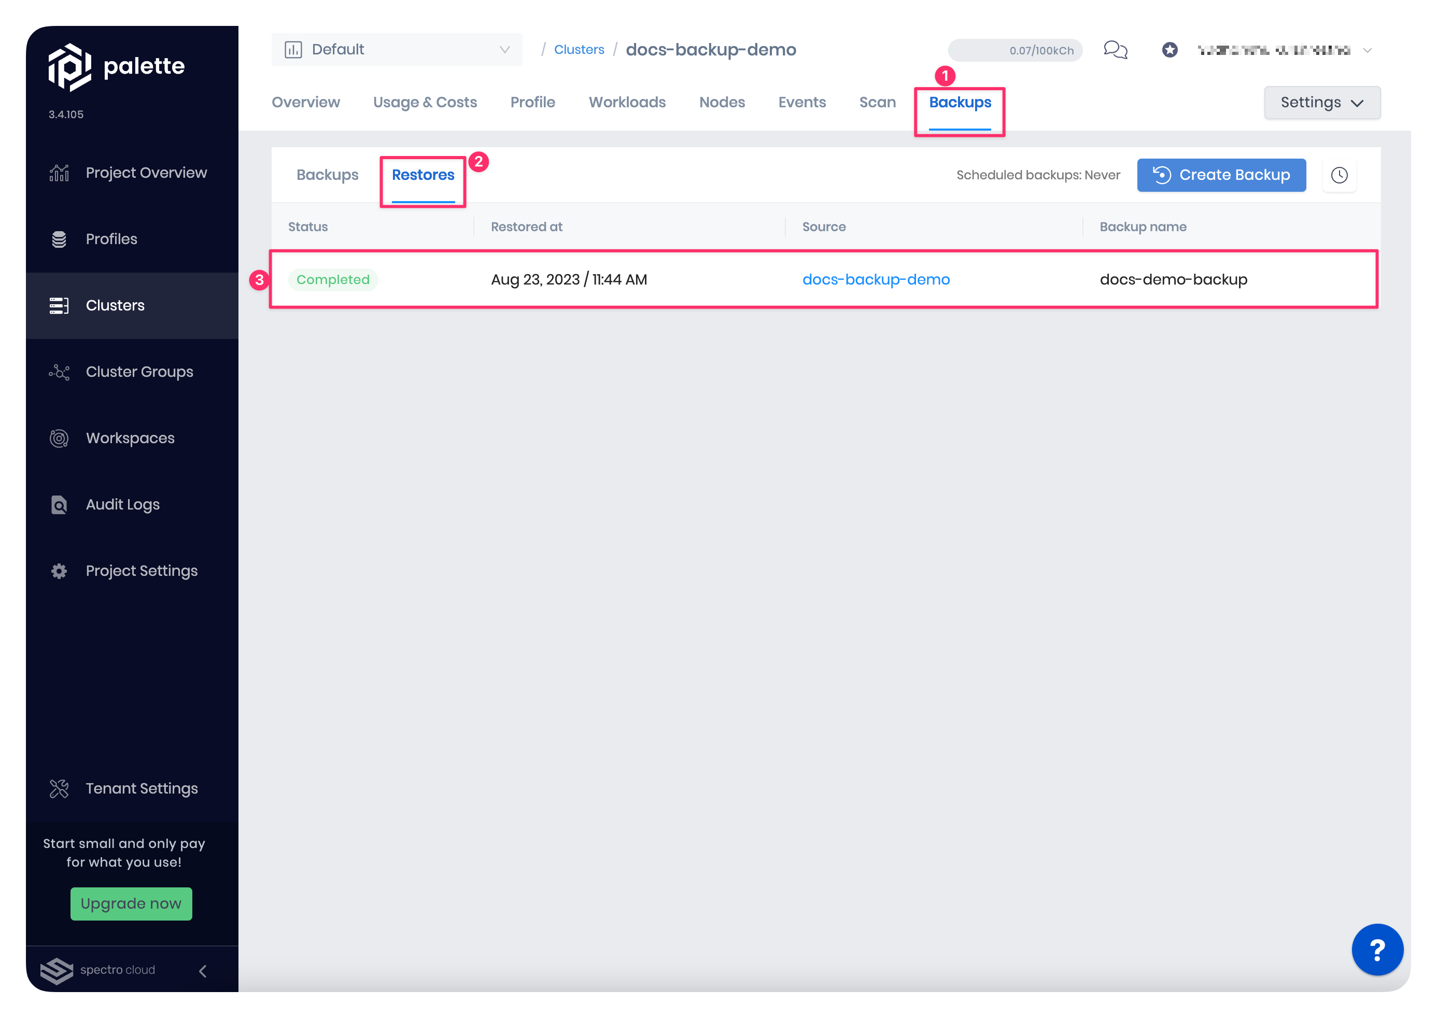The width and height of the screenshot is (1437, 1018).
Task: Click the Palette star/favorites icon
Action: click(1171, 49)
